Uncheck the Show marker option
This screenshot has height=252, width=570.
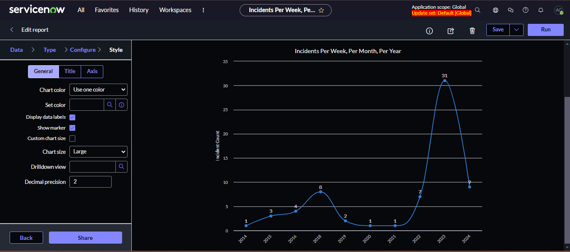pyautogui.click(x=72, y=128)
